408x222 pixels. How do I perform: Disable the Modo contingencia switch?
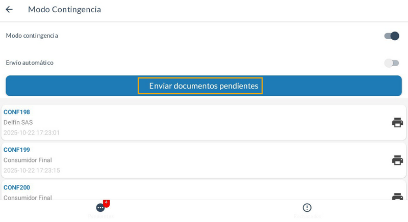[392, 36]
